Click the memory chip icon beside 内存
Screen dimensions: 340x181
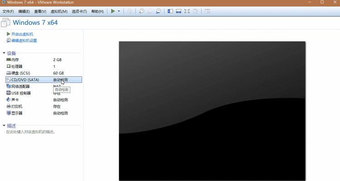tap(9, 59)
